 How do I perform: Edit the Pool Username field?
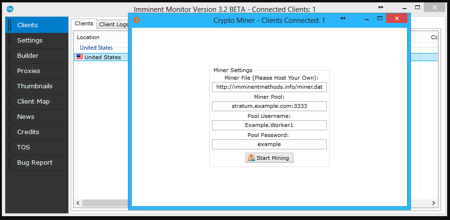click(x=269, y=126)
